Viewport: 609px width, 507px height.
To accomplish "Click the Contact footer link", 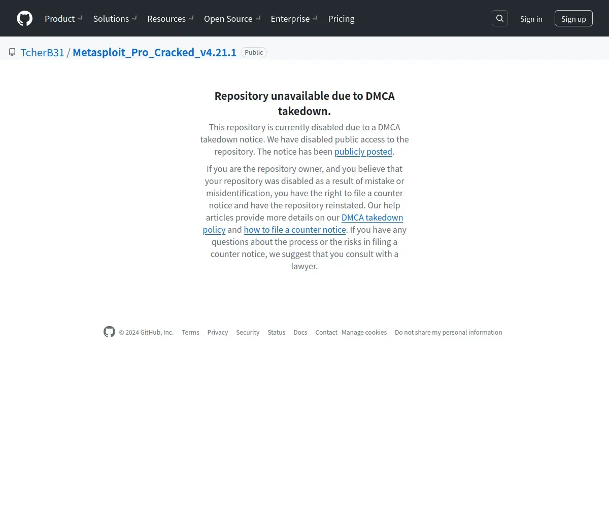I will click(x=326, y=333).
